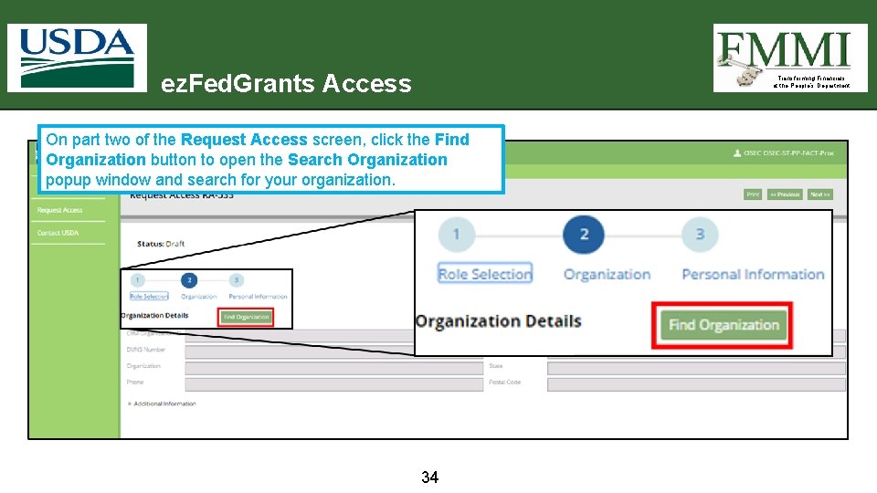877x493 pixels.
Task: Click the enlarged step 1 circle in the callout
Action: click(x=457, y=235)
